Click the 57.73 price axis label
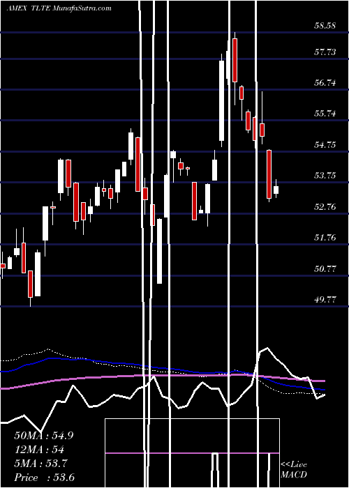The height and width of the screenshot is (488, 349). tap(325, 52)
